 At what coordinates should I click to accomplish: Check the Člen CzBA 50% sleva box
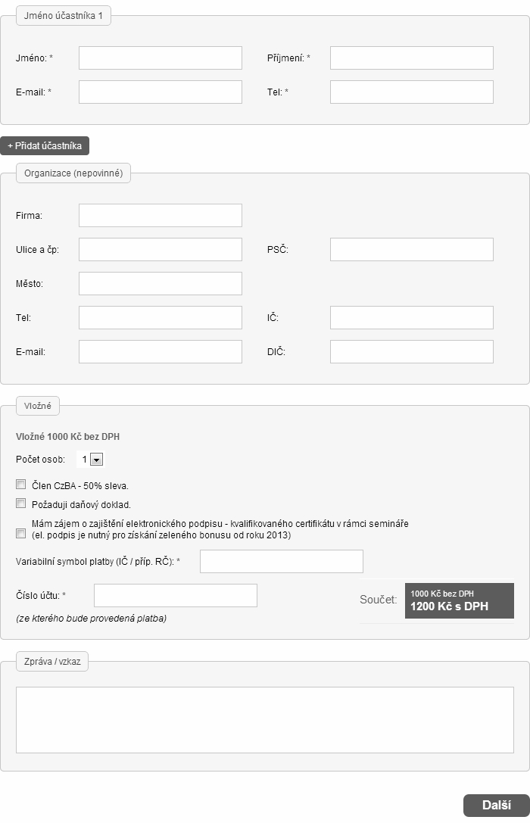(x=21, y=484)
